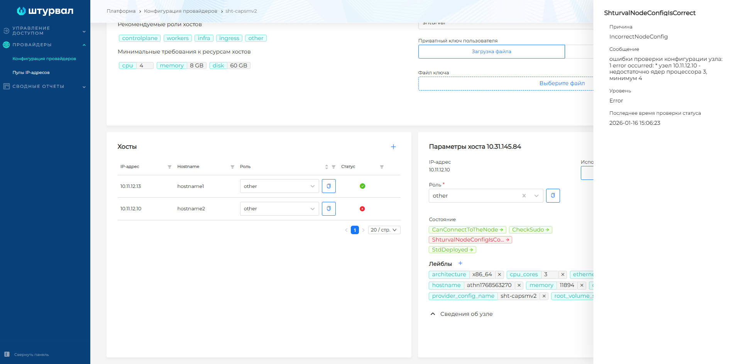This screenshot has width=741, height=364.
Task: Filter hosts by IP-адрес column
Action: point(169,167)
